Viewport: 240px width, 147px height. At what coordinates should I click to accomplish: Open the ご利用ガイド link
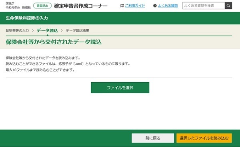tap(135, 6)
